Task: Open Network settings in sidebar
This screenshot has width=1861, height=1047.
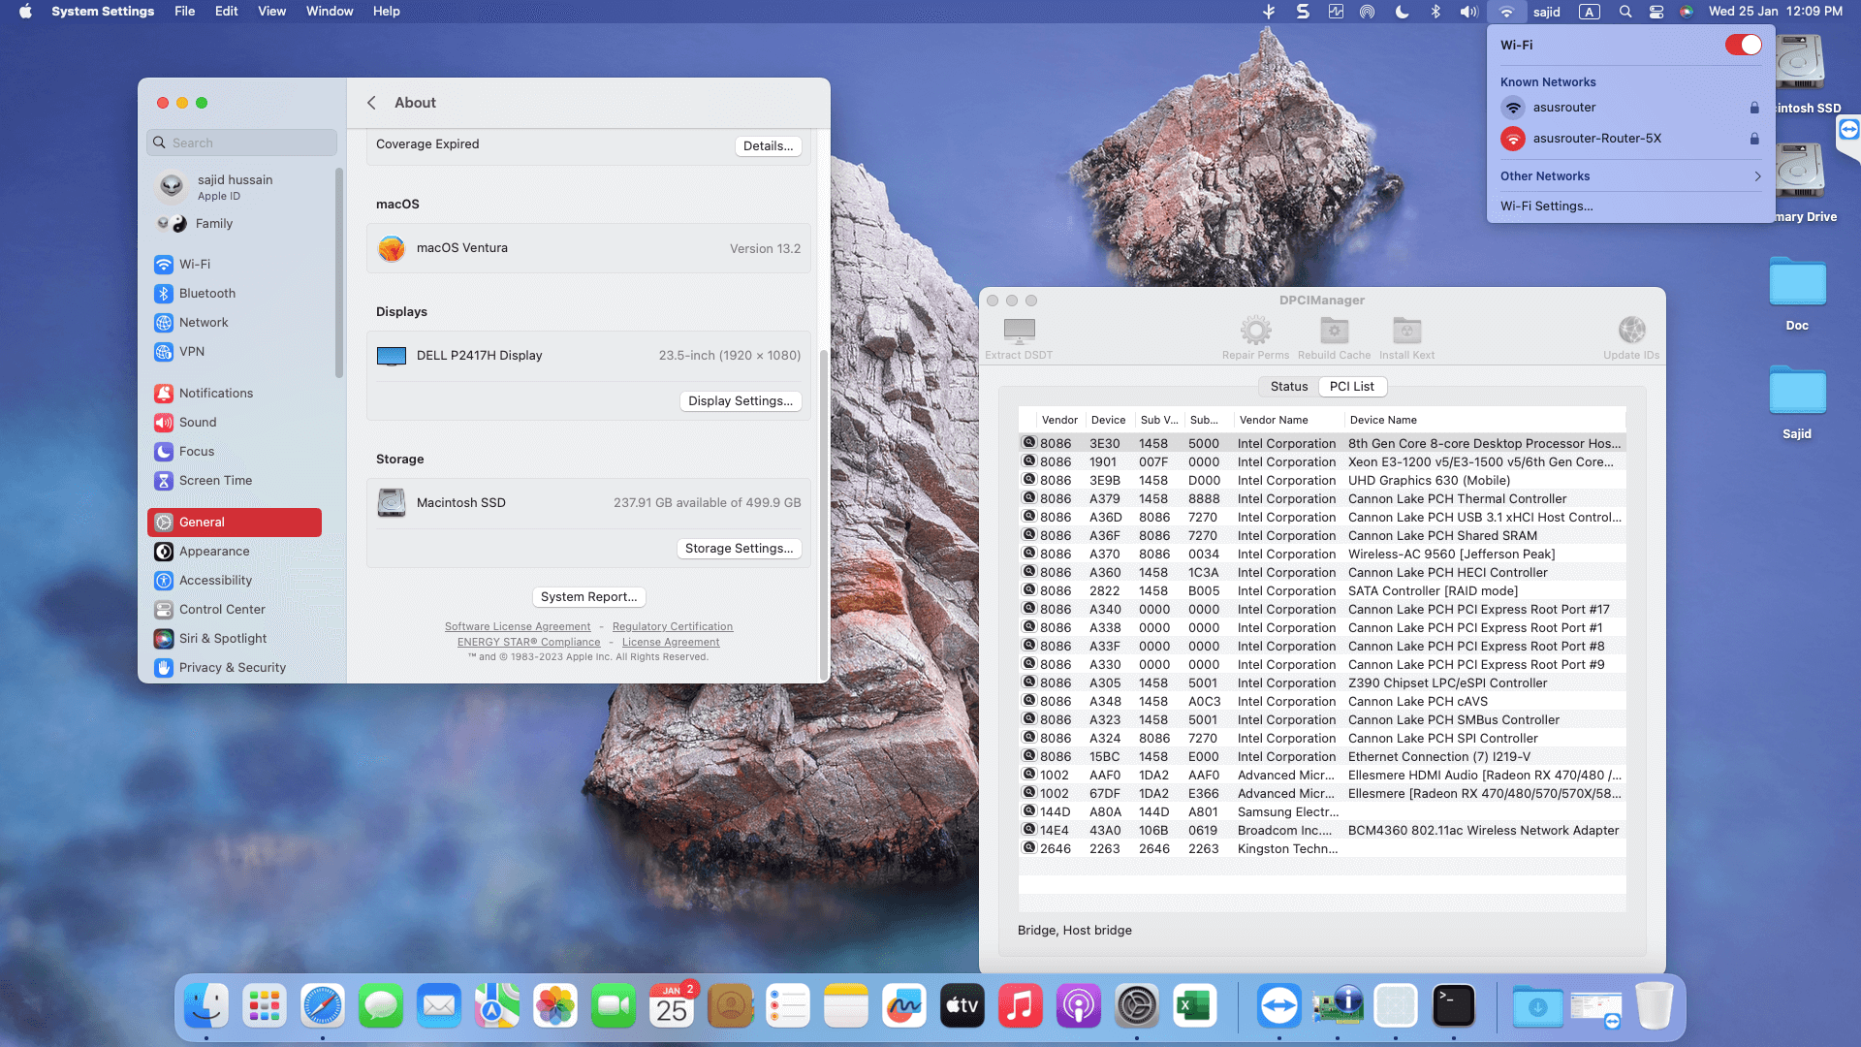Action: point(235,322)
